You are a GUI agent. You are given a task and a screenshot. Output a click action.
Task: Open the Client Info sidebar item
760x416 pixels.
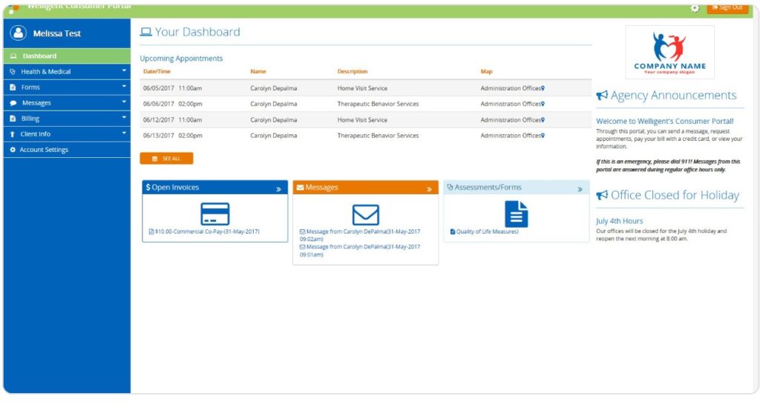click(67, 134)
